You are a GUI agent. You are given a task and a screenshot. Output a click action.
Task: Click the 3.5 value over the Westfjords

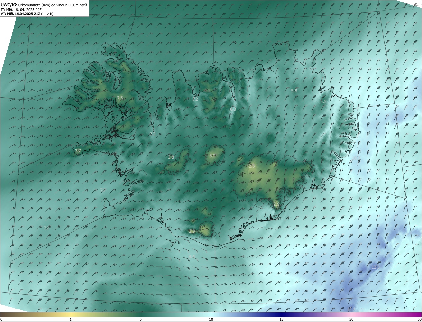click(120, 98)
